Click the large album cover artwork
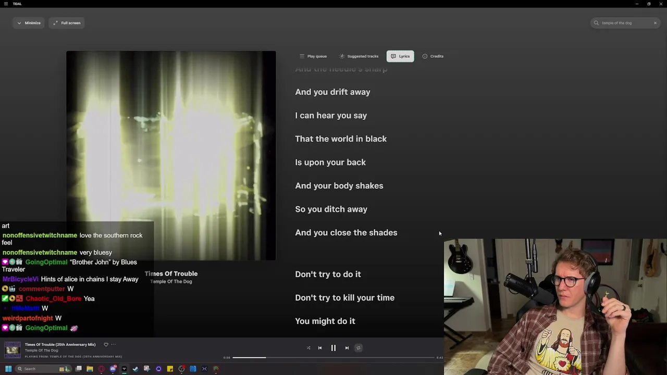The width and height of the screenshot is (667, 375). coord(171,155)
